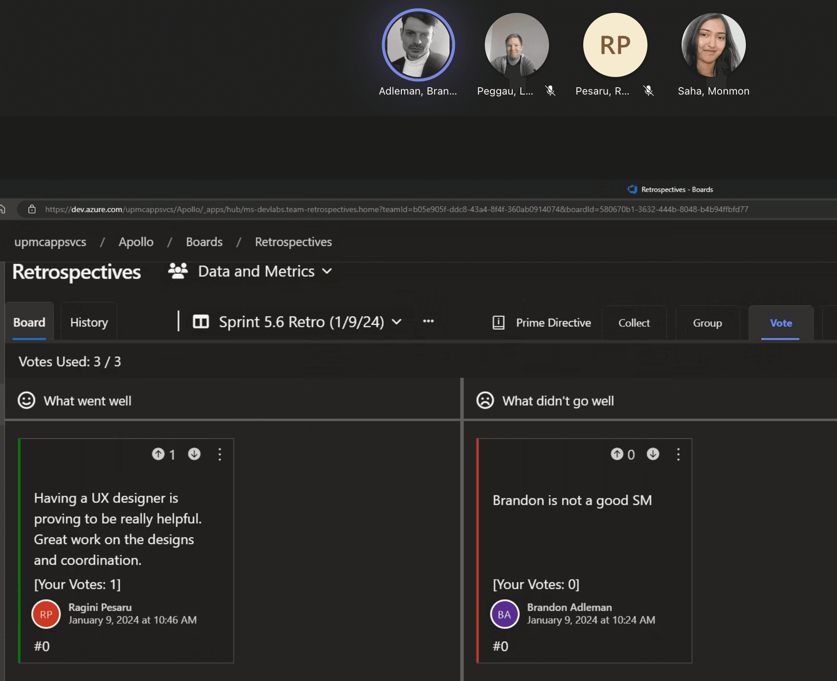Select the Collect phase tab
The height and width of the screenshot is (681, 837).
[x=634, y=323]
